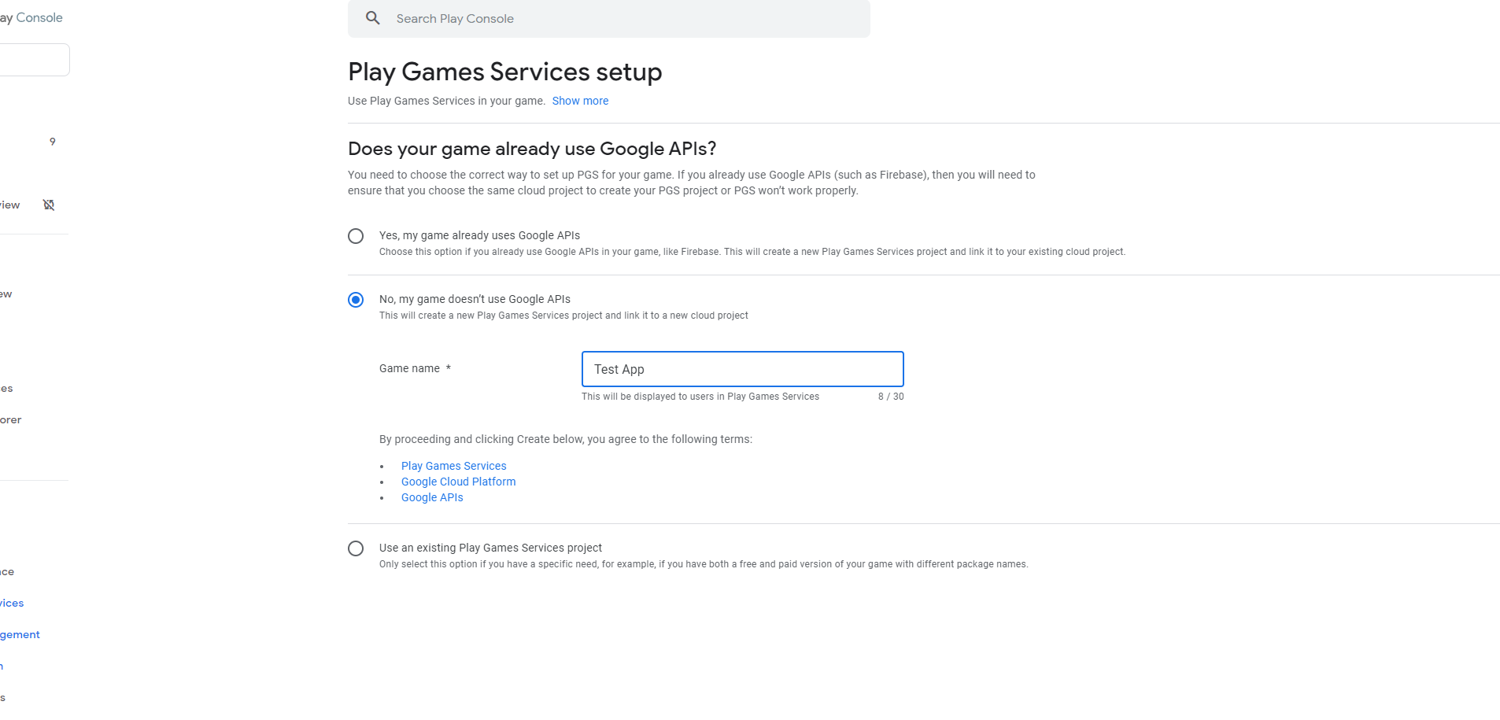The image size is (1500, 720).
Task: Select 'Yes, my game already uses Google APIs'
Action: click(x=356, y=236)
